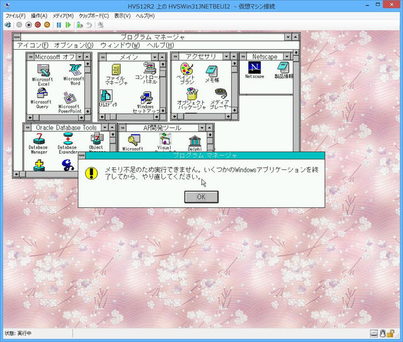Click the lock icon in status bar
Image resolution: width=403 pixels, height=342 pixels.
[390, 334]
